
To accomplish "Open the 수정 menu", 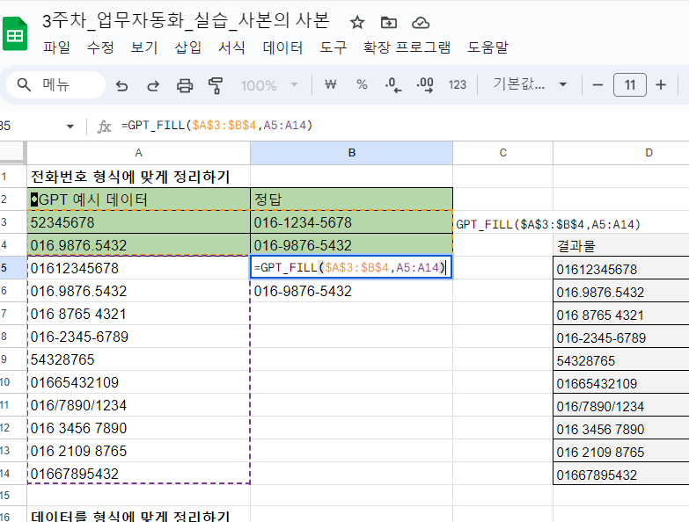I will (100, 47).
